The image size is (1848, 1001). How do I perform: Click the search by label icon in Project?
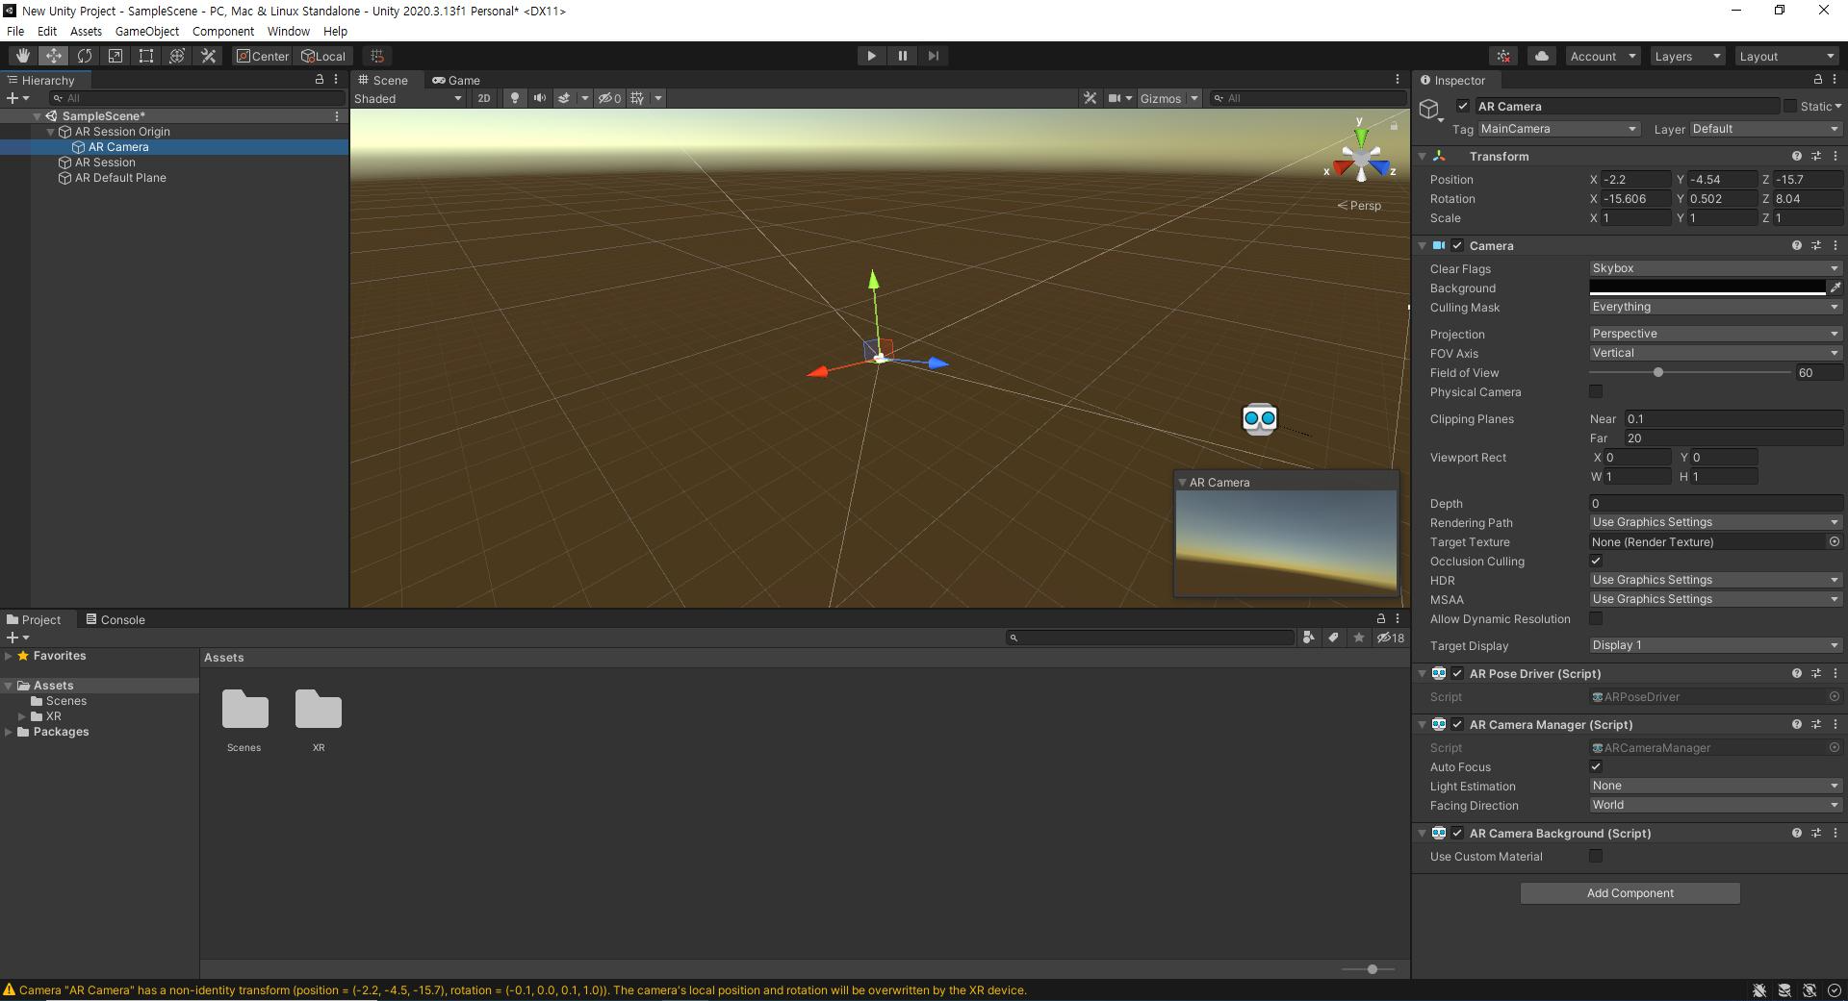pos(1333,638)
